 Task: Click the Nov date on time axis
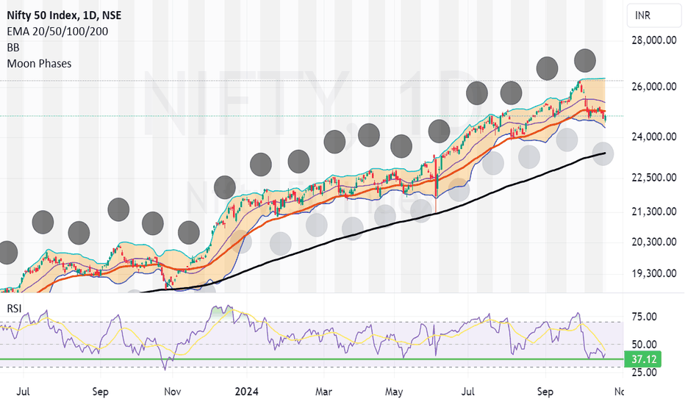[x=173, y=392]
